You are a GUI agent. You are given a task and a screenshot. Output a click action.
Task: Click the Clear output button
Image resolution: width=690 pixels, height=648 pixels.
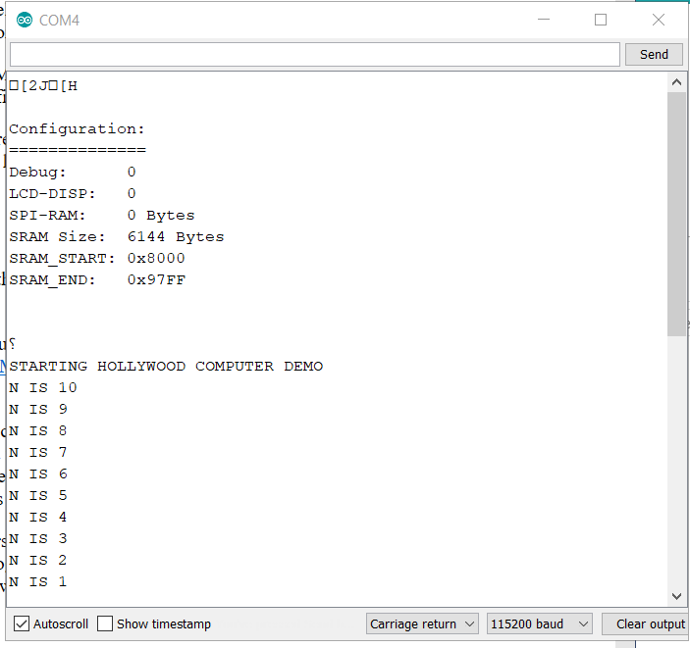(645, 623)
